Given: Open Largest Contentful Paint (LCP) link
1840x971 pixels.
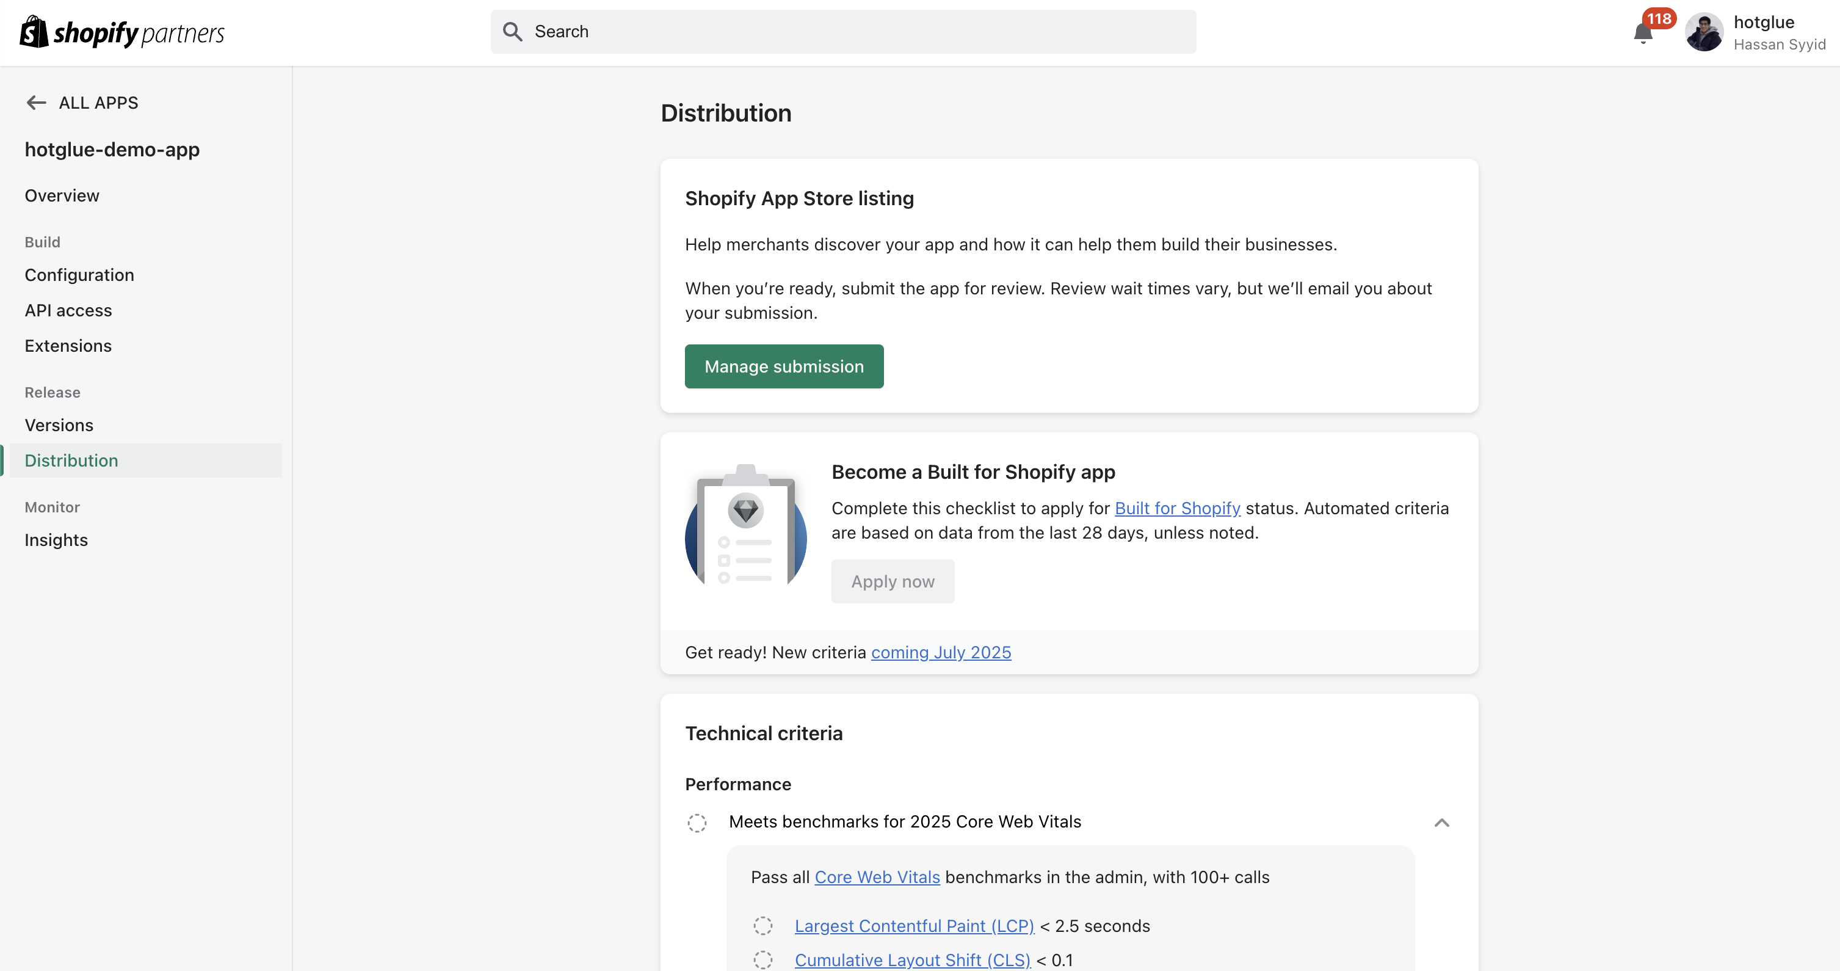Looking at the screenshot, I should 915,926.
